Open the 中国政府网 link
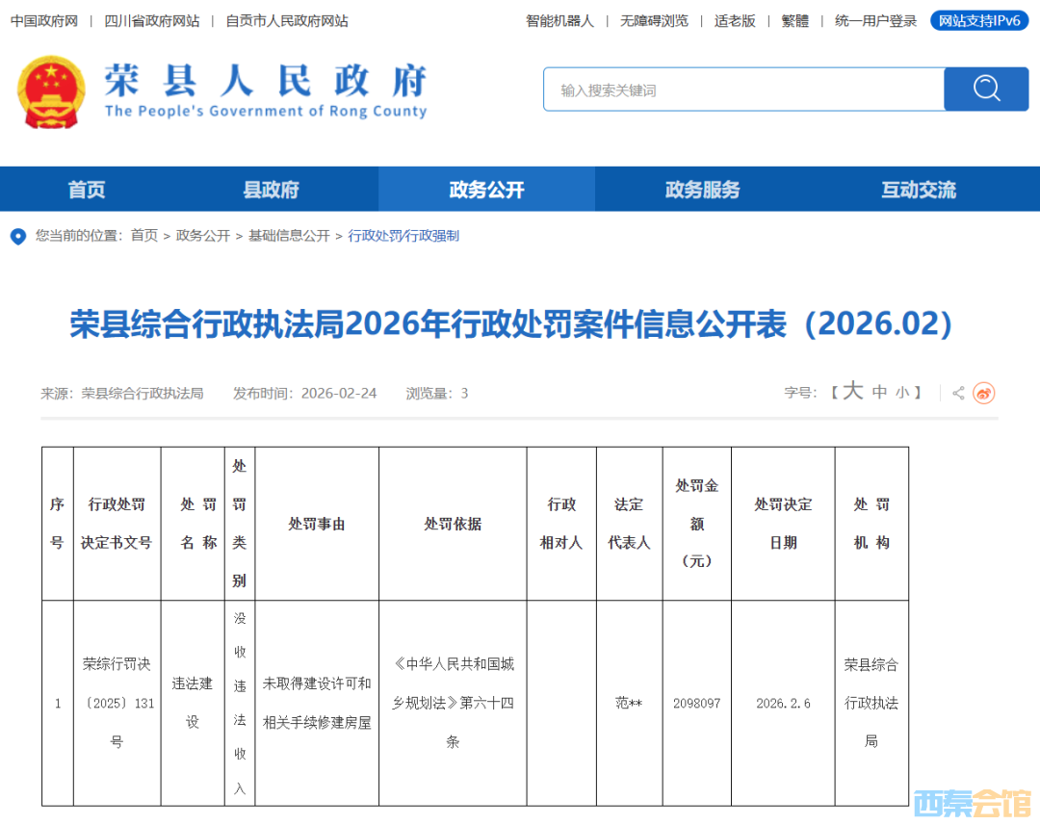 (x=44, y=20)
